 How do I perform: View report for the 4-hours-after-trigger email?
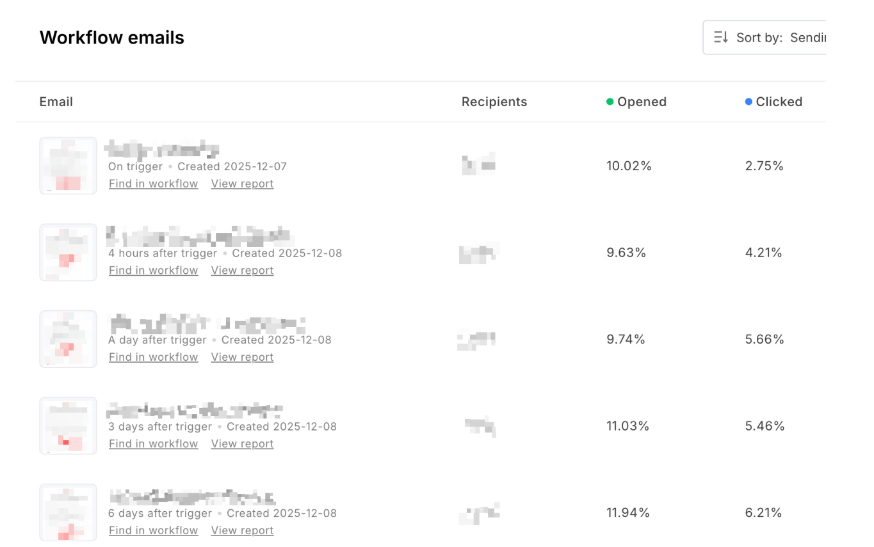coord(242,270)
